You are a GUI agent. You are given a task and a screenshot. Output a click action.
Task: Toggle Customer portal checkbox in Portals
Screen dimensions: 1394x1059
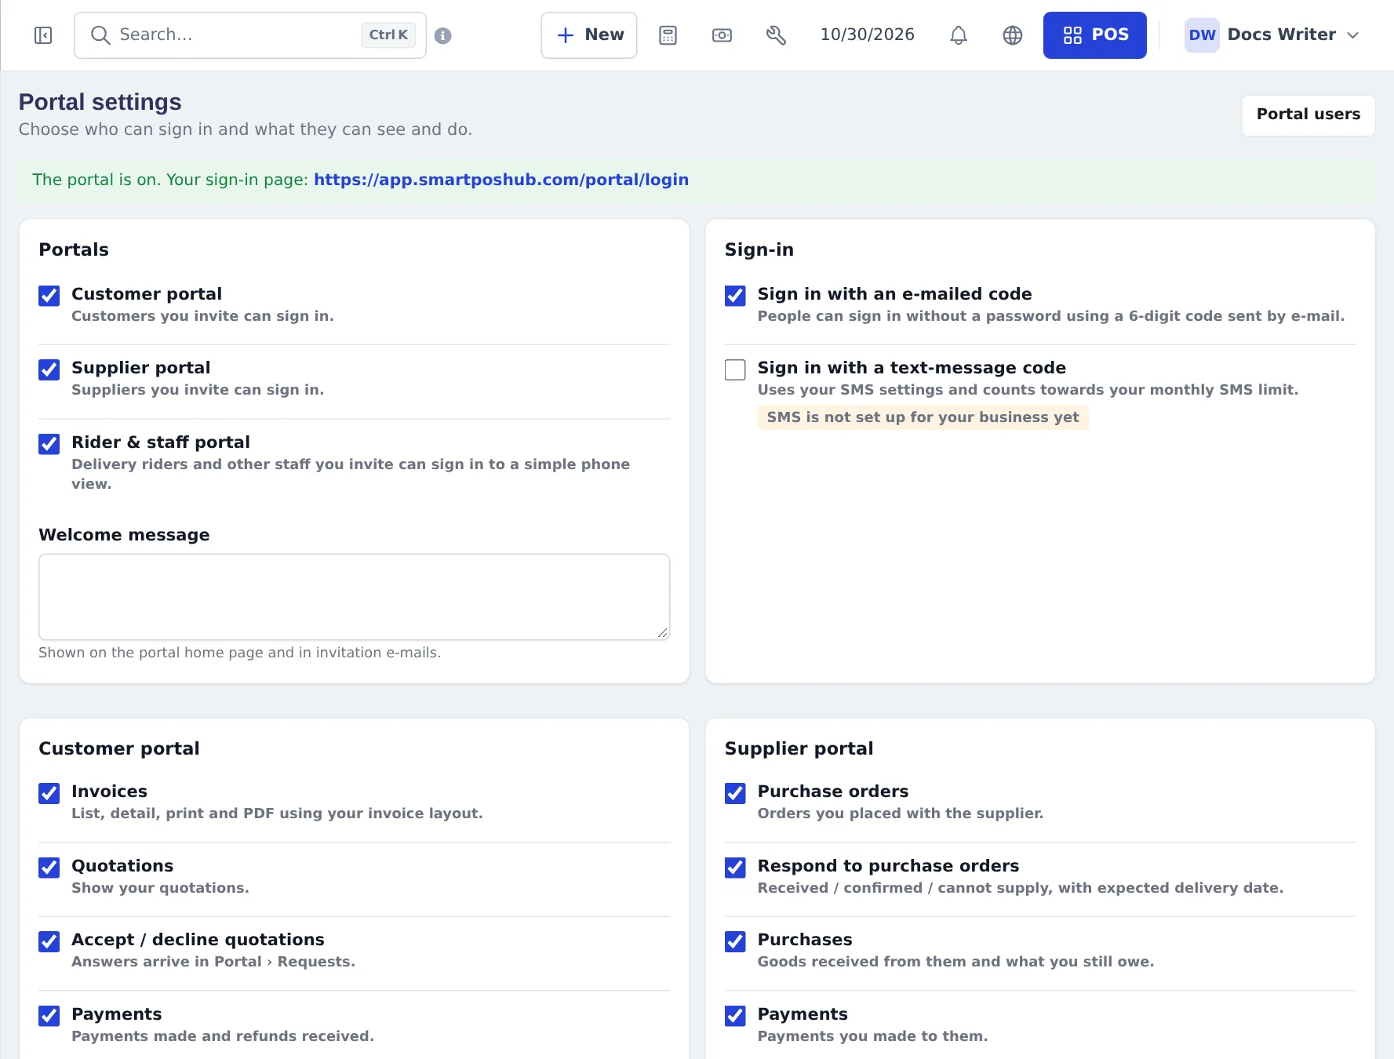click(49, 296)
